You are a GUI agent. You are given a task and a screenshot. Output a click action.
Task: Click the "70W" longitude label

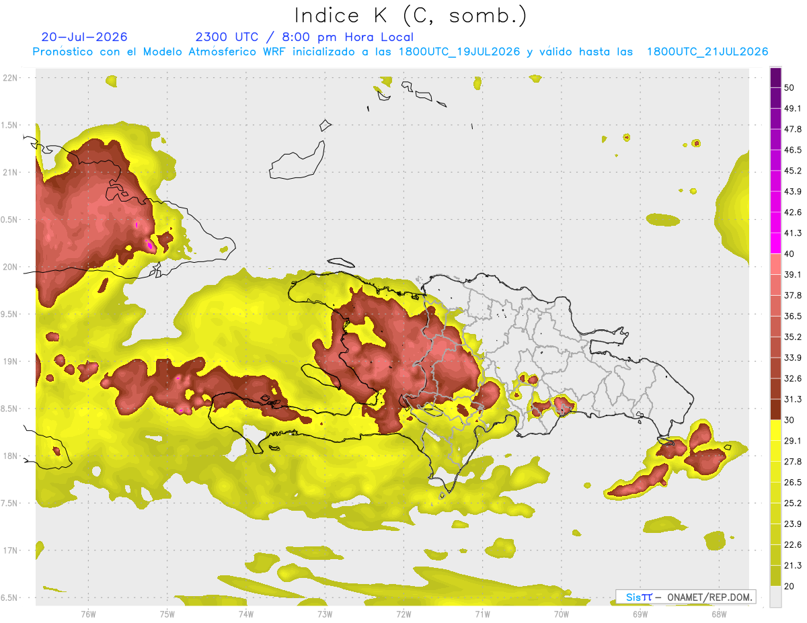pos(561,614)
